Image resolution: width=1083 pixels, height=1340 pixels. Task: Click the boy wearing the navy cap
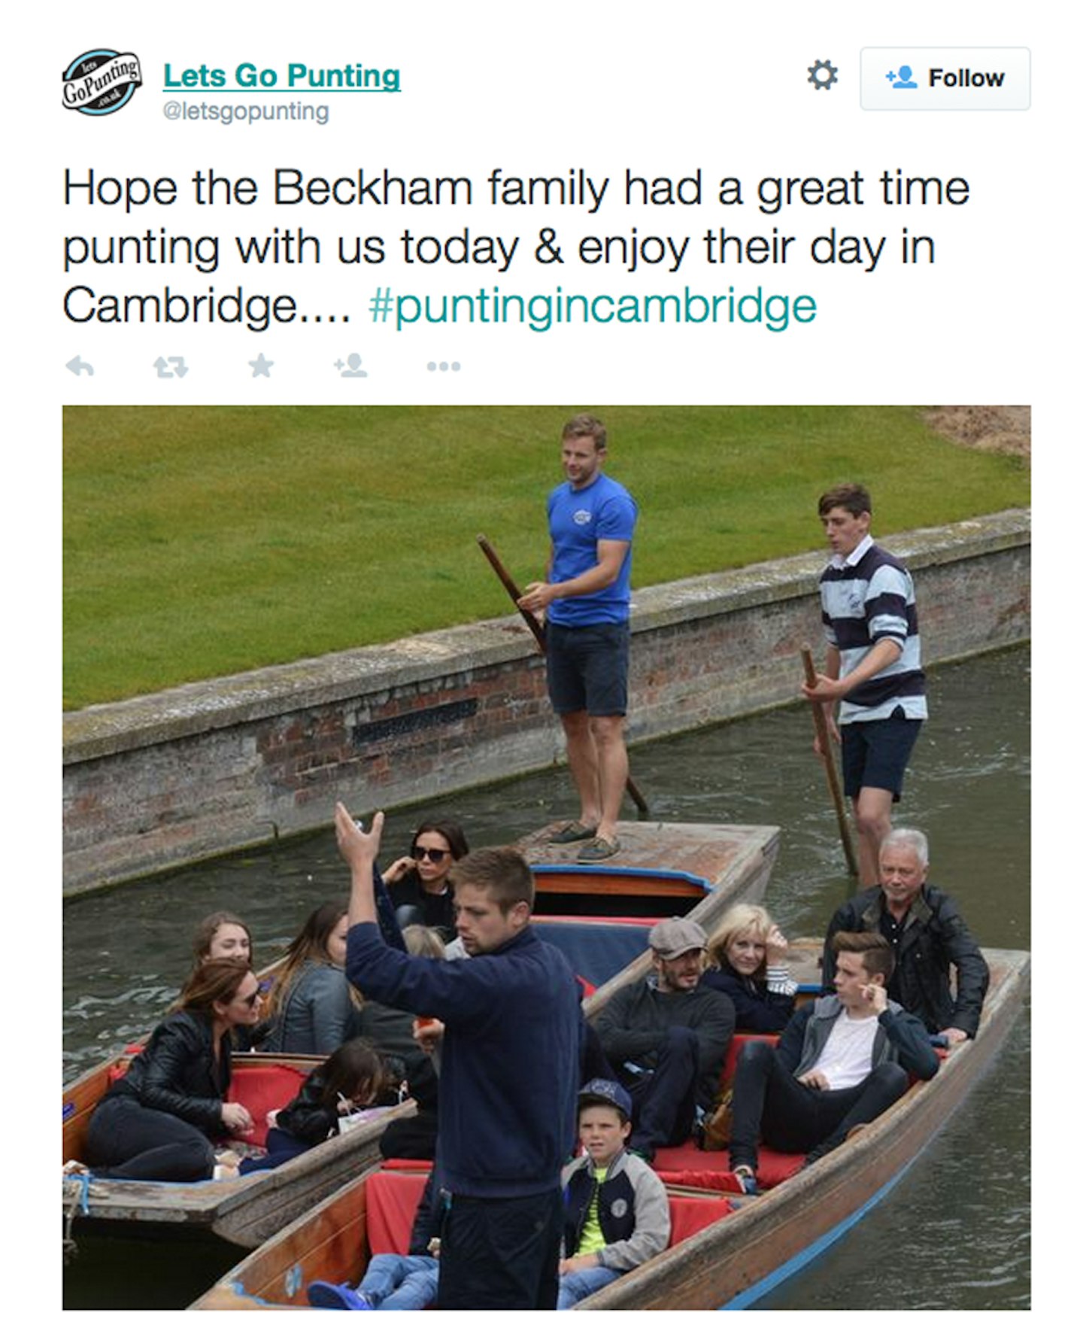click(611, 1190)
